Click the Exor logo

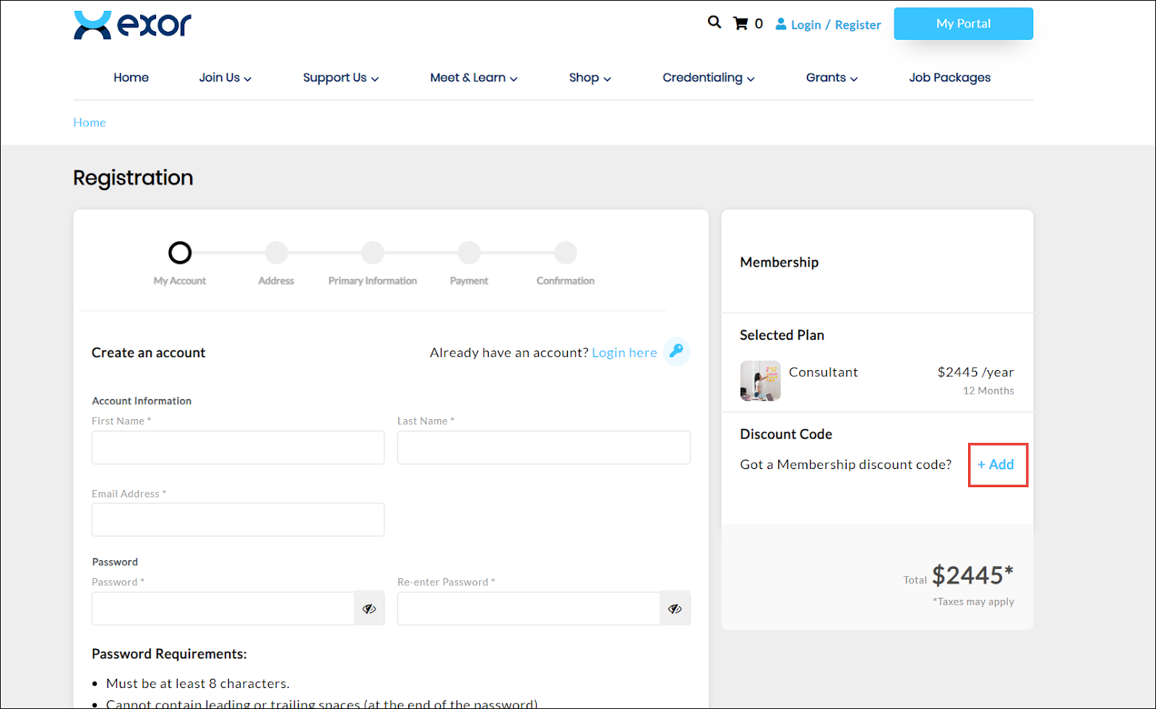[132, 25]
